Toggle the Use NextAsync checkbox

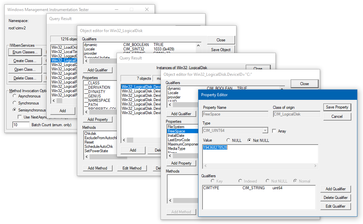coord(20,117)
